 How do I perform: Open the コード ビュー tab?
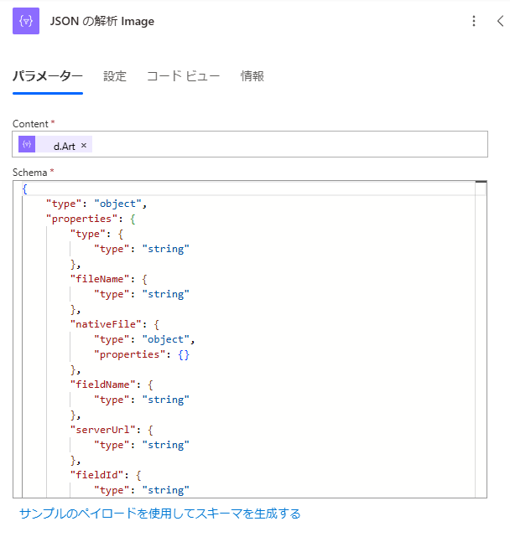pos(183,76)
